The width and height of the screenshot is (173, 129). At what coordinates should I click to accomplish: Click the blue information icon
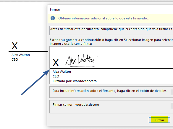click(53, 18)
